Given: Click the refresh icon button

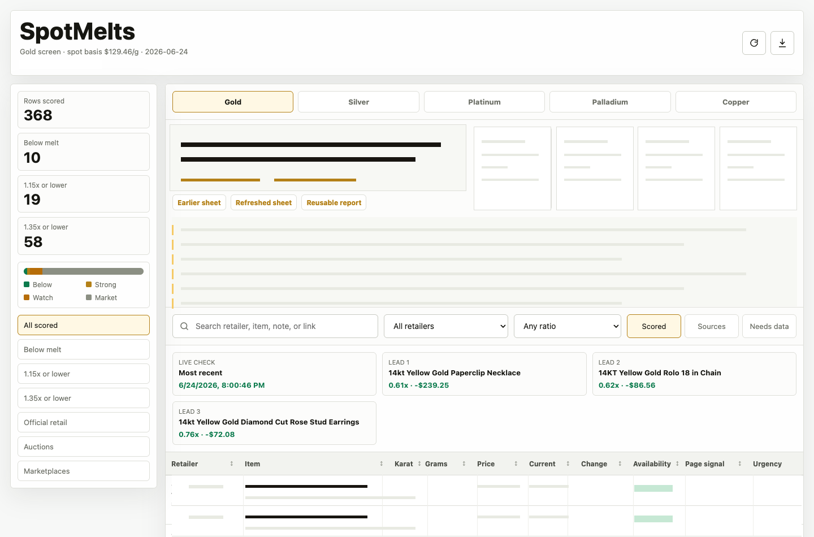Looking at the screenshot, I should pyautogui.click(x=754, y=43).
